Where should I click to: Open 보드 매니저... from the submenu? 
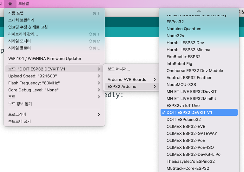click(x=132, y=69)
